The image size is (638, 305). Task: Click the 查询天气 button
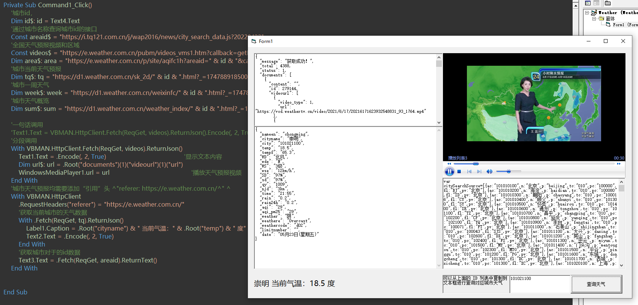pos(596,284)
